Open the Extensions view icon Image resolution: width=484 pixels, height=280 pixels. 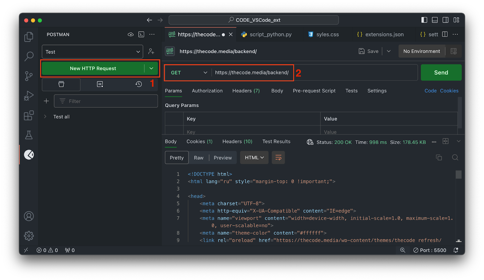tap(29, 115)
